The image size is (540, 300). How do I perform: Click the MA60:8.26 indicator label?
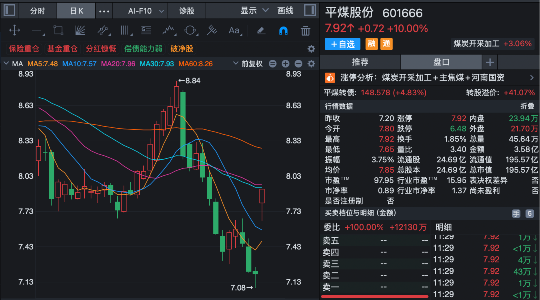tap(195, 63)
